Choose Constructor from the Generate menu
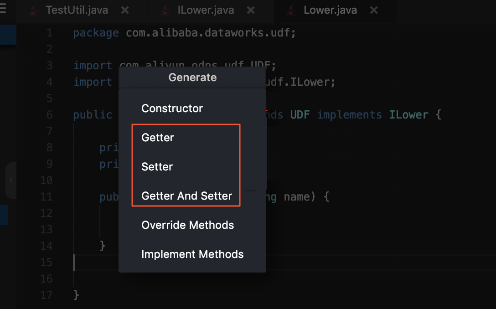The image size is (496, 309). 172,108
